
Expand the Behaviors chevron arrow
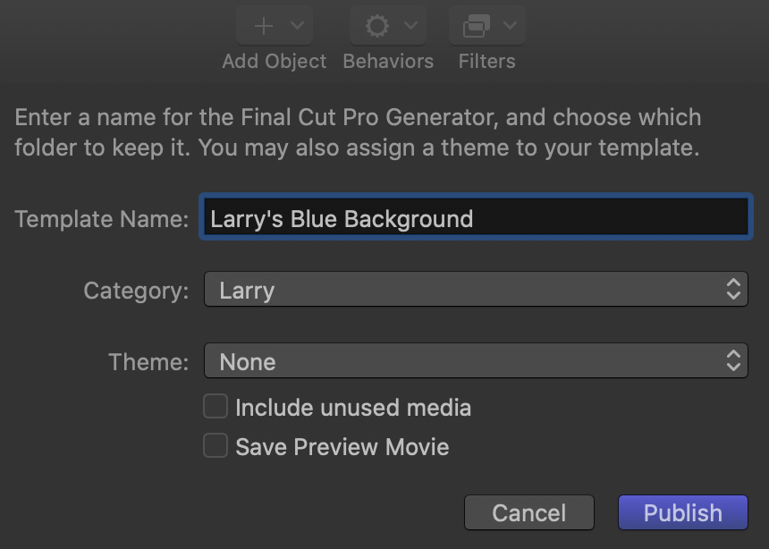coord(411,24)
